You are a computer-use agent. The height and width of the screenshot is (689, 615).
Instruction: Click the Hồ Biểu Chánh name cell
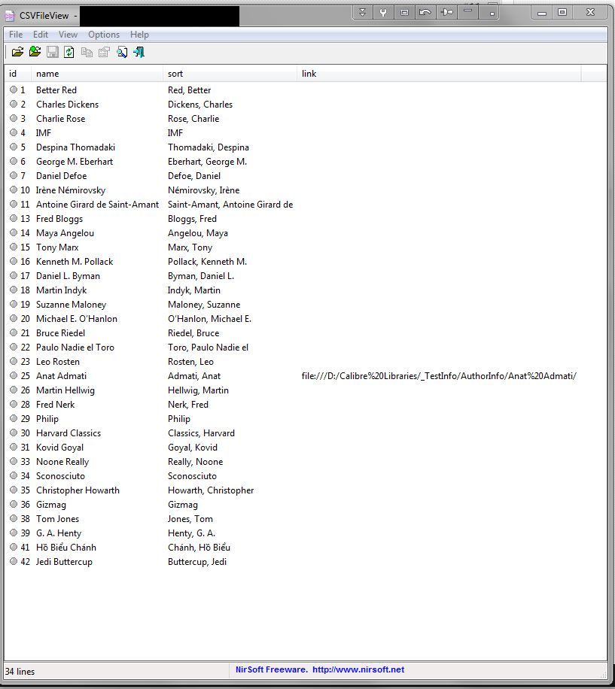(66, 547)
